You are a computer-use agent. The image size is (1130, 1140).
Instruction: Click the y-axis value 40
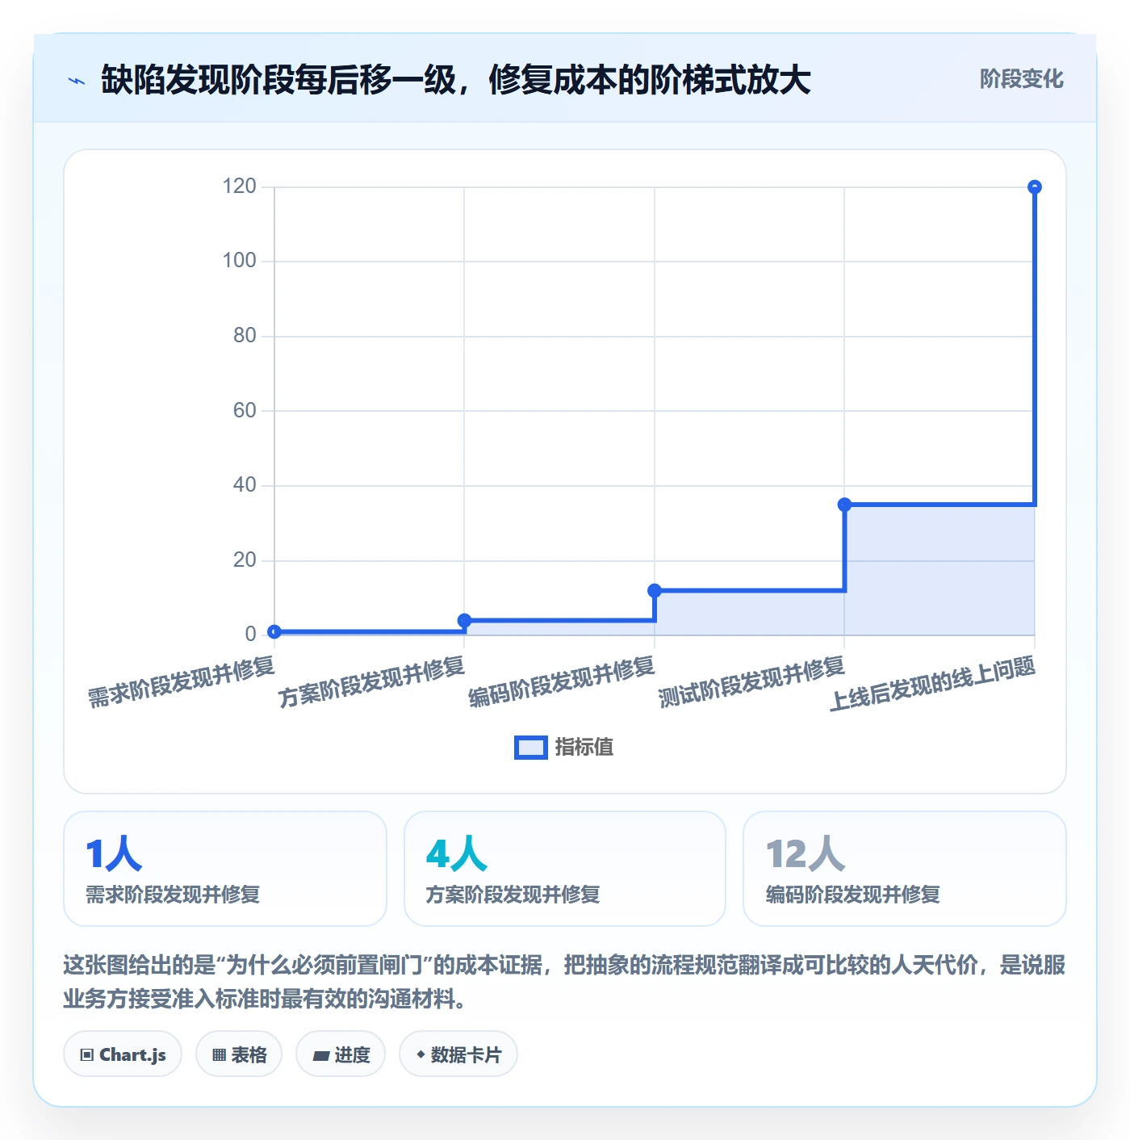point(245,484)
